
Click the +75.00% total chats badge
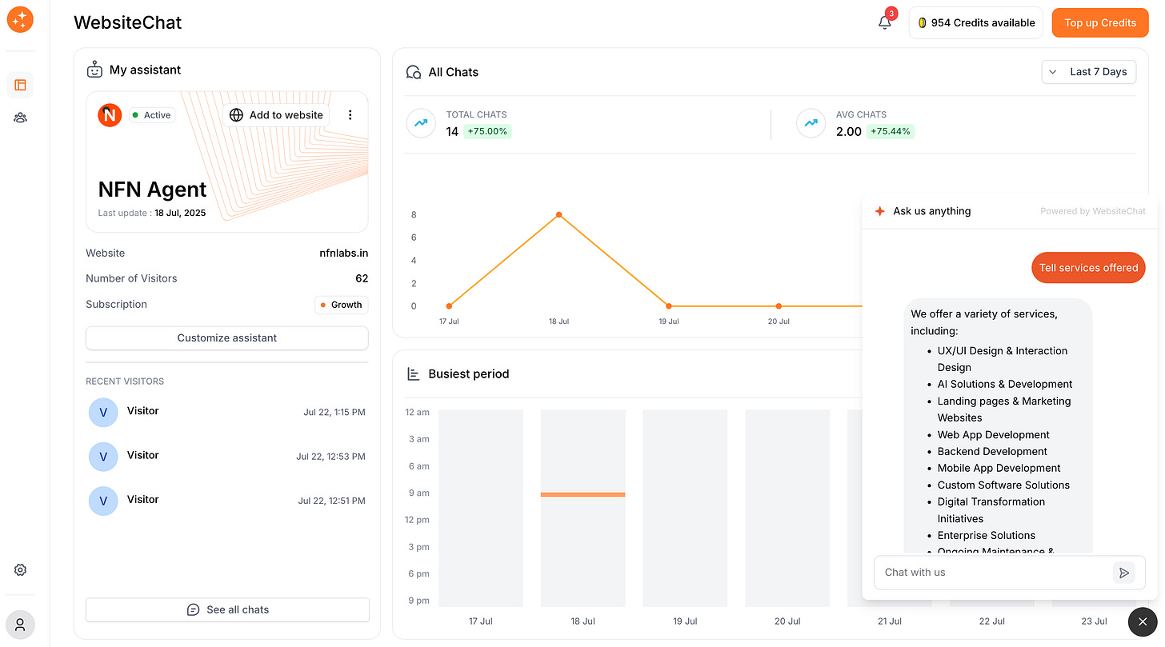(487, 131)
